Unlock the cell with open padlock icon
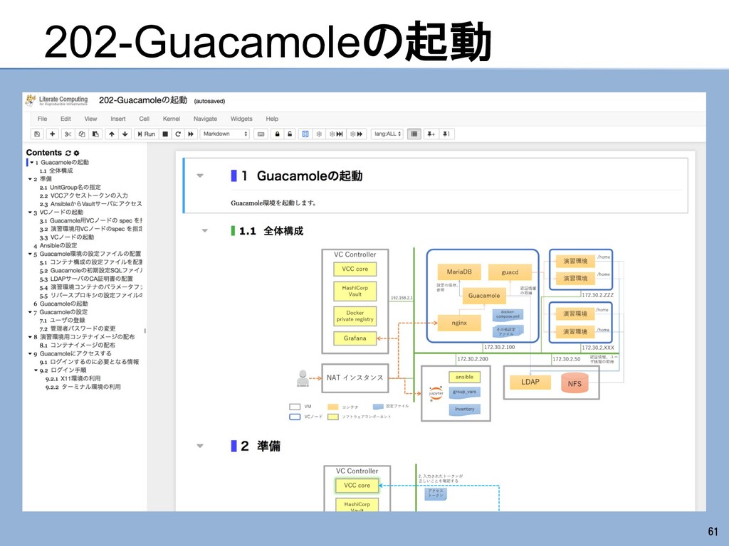This screenshot has width=729, height=546. pos(290,134)
